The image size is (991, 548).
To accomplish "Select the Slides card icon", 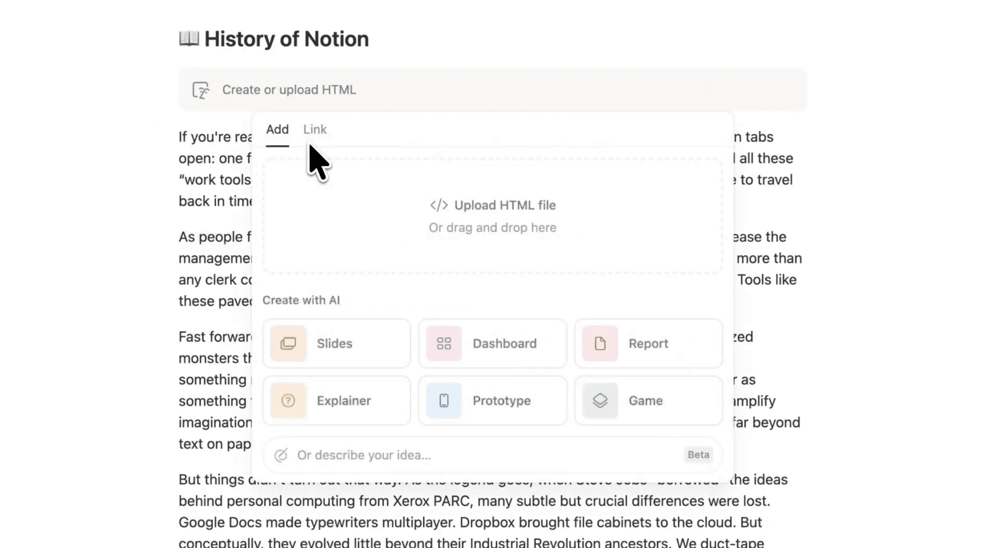I will 288,344.
